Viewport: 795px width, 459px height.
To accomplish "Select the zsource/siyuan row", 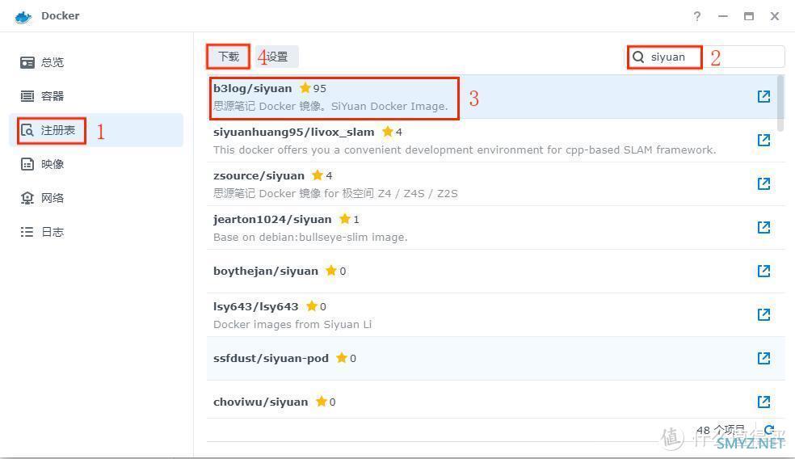I will 496,184.
